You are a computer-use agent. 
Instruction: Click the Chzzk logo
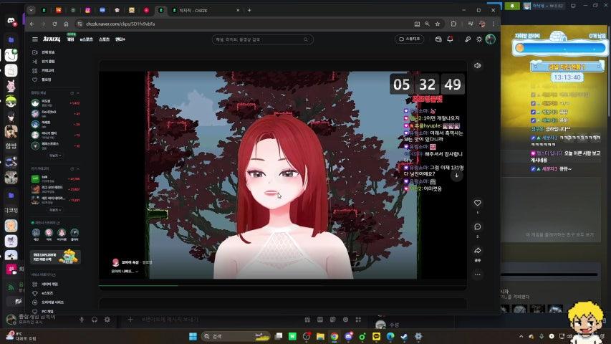click(52, 39)
